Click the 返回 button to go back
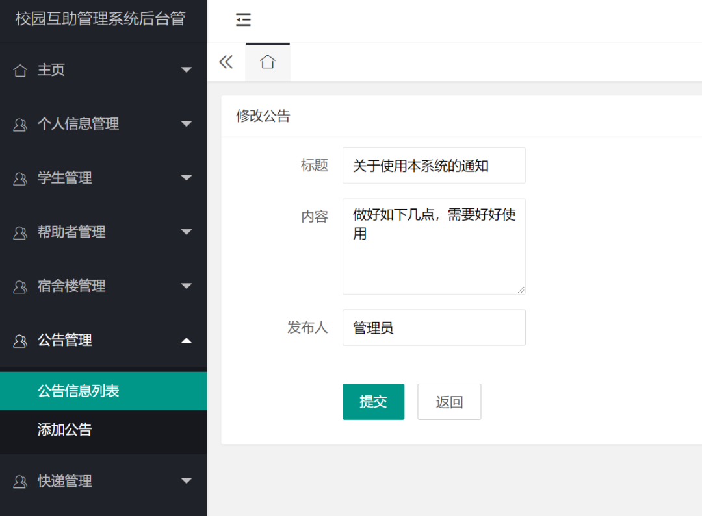The height and width of the screenshot is (516, 702). click(449, 402)
